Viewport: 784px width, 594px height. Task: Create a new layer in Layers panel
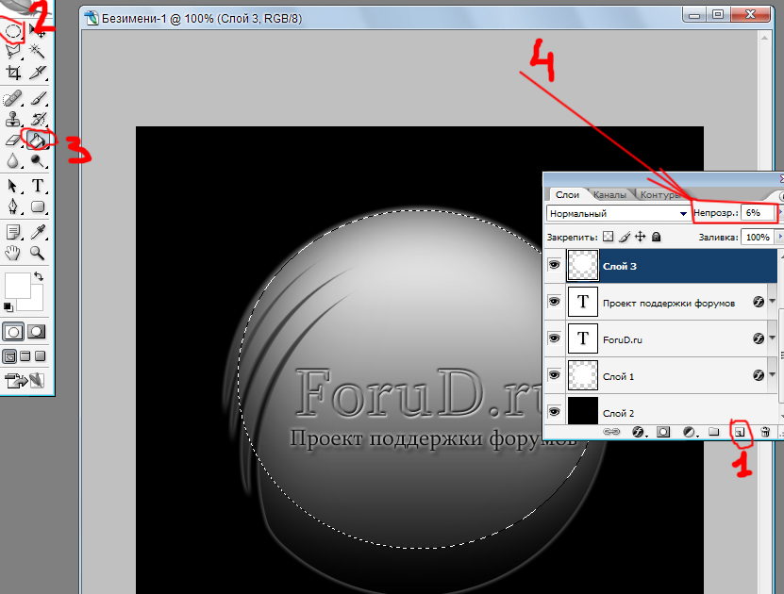(740, 432)
